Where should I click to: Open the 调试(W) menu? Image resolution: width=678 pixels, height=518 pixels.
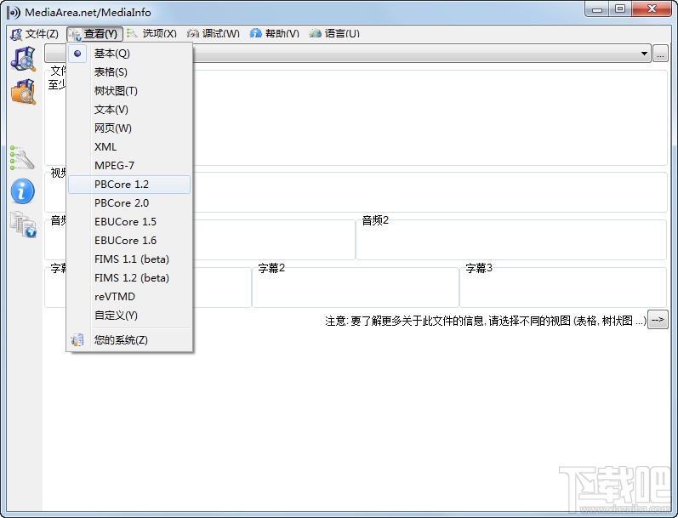[x=214, y=34]
